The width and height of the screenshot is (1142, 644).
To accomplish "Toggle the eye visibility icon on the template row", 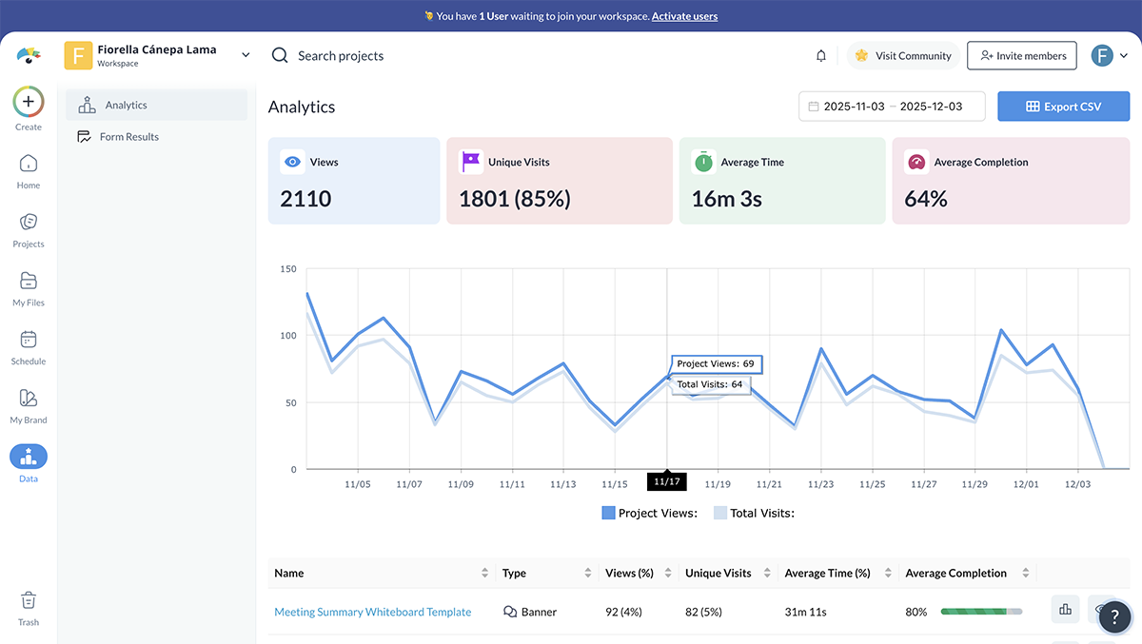I will [1102, 609].
